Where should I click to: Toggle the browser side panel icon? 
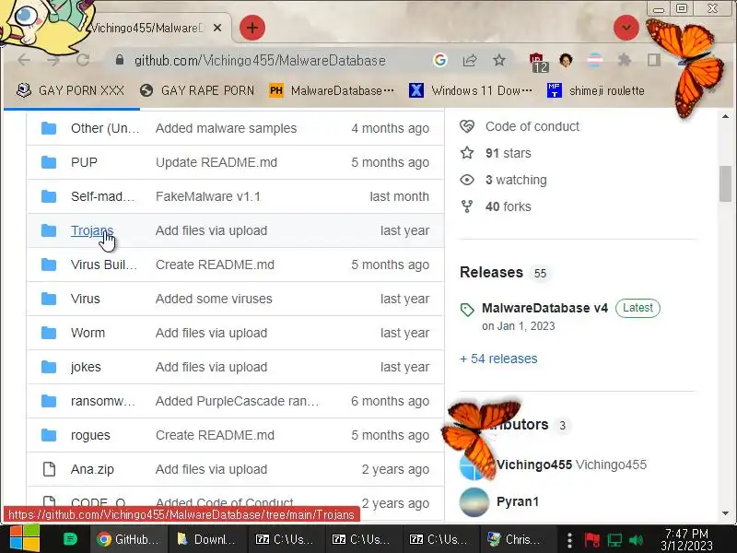[x=653, y=60]
